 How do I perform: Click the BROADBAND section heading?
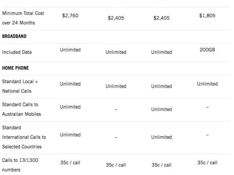coord(14,36)
